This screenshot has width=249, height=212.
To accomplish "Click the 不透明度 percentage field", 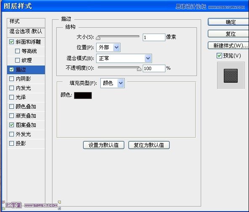I will coord(154,68).
